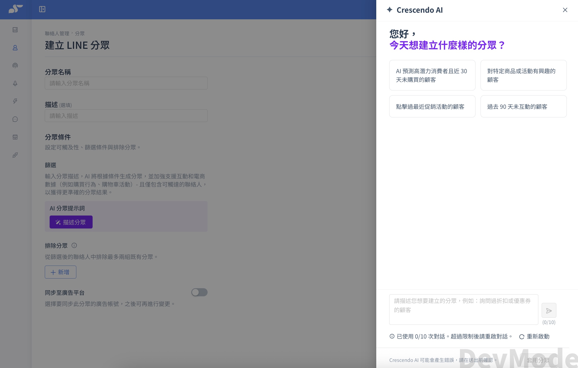Open the dashboard chart icon in sidebar
Viewport: 578px width, 368px height.
(x=15, y=30)
